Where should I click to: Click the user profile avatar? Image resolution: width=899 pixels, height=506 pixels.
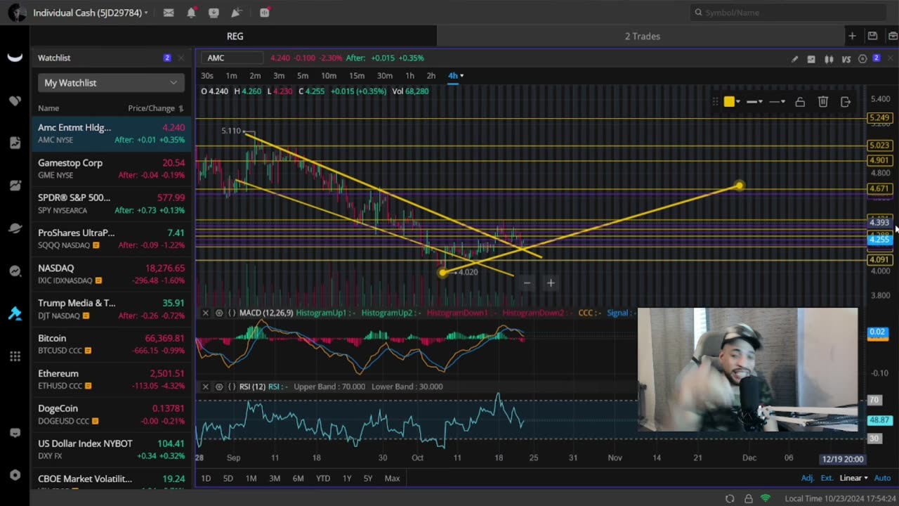coord(17,13)
